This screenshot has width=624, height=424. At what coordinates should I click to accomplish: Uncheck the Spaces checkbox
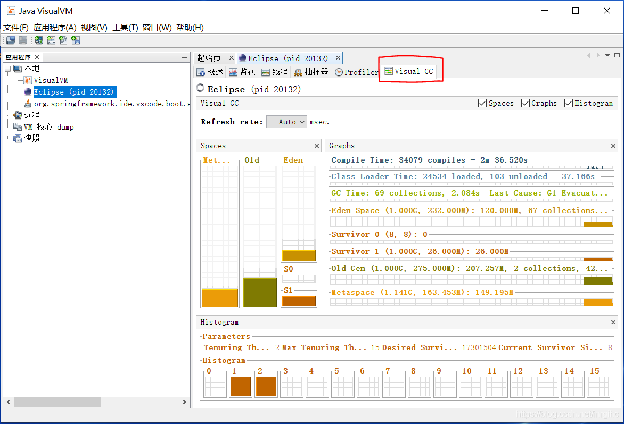(x=482, y=103)
